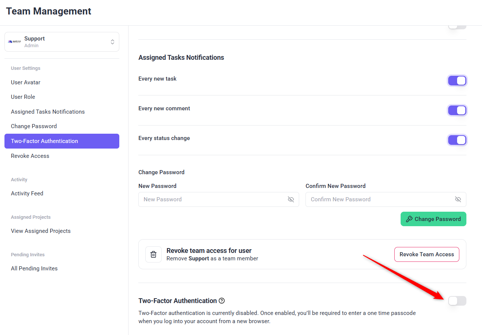The width and height of the screenshot is (482, 335).
Task: Open Change Password sidebar item
Action: (34, 126)
